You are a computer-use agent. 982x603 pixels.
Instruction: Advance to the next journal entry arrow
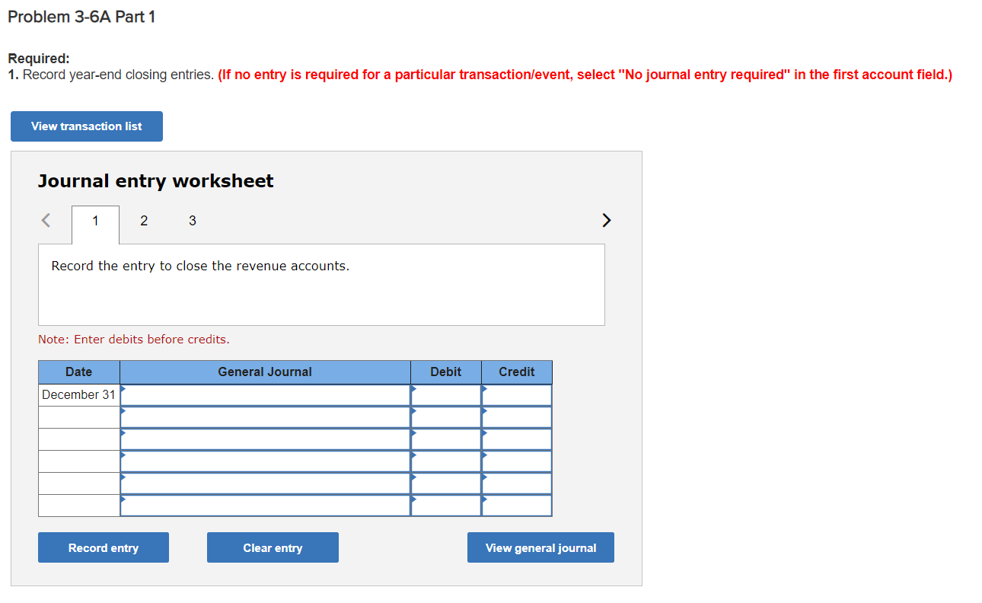(606, 221)
